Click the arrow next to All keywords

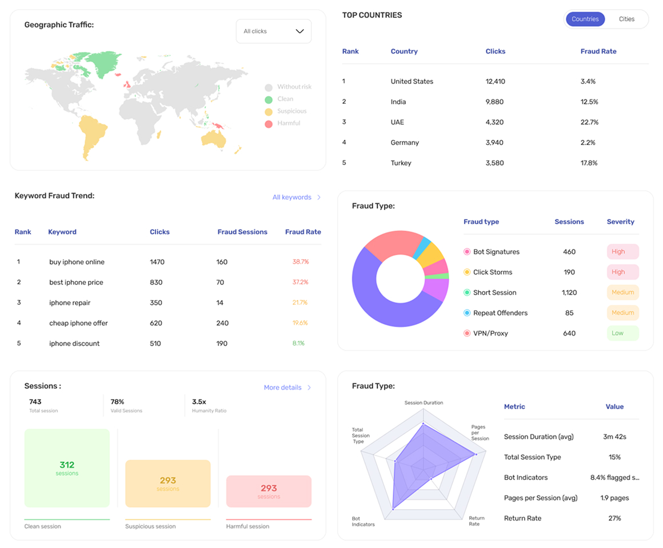319,197
